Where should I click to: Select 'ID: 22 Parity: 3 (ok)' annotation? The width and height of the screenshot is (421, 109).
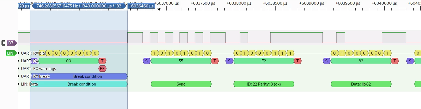pyautogui.click(x=264, y=84)
